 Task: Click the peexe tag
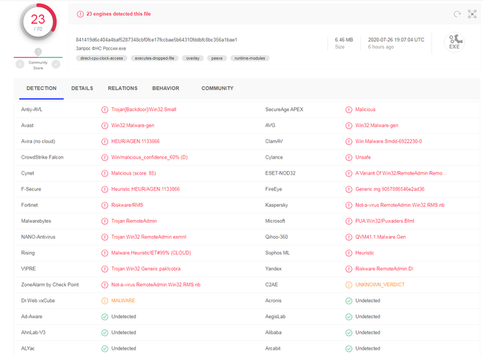[x=217, y=58]
